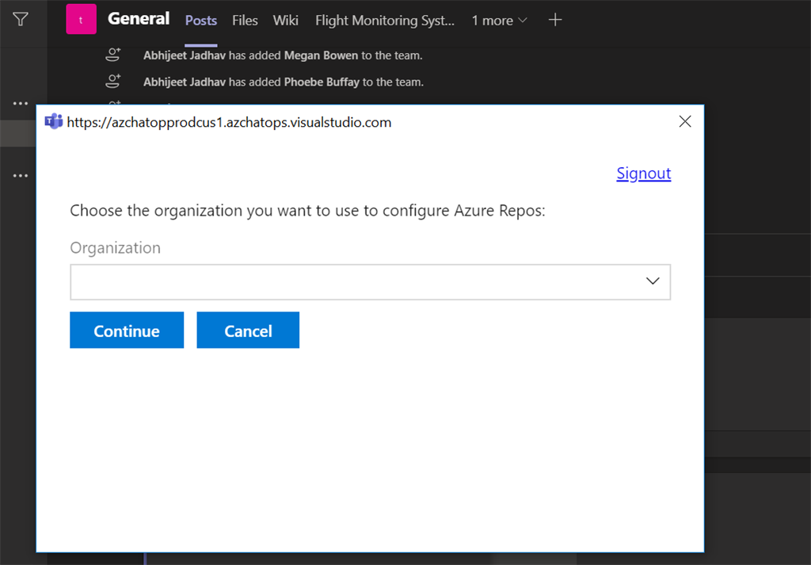Close the Azure Repos configuration dialog
Screen dimensions: 811x565
click(685, 121)
